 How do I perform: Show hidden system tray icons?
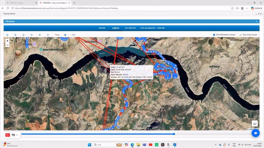point(215,145)
